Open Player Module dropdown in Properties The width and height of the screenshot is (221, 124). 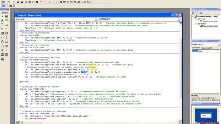pos(219,44)
